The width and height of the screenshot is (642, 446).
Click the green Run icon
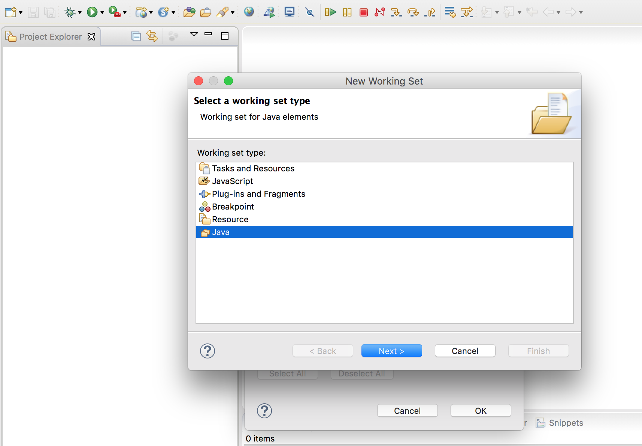(x=92, y=12)
